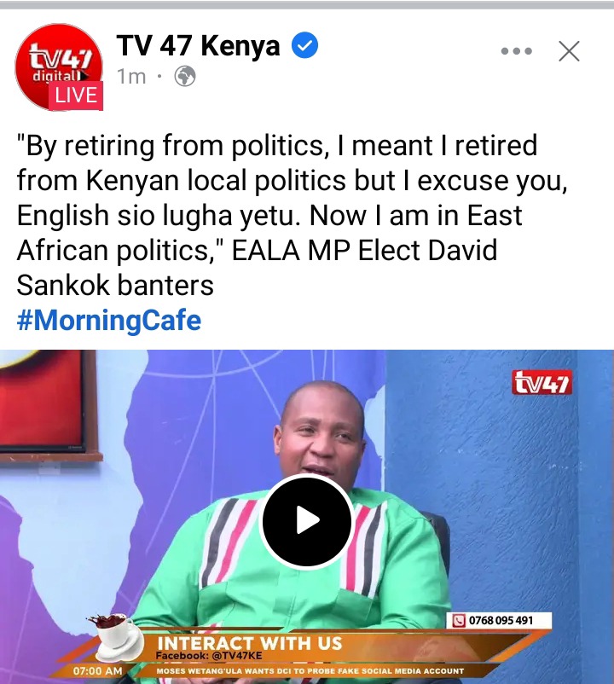Click the 1m post timestamp
The image size is (614, 684).
(x=131, y=77)
